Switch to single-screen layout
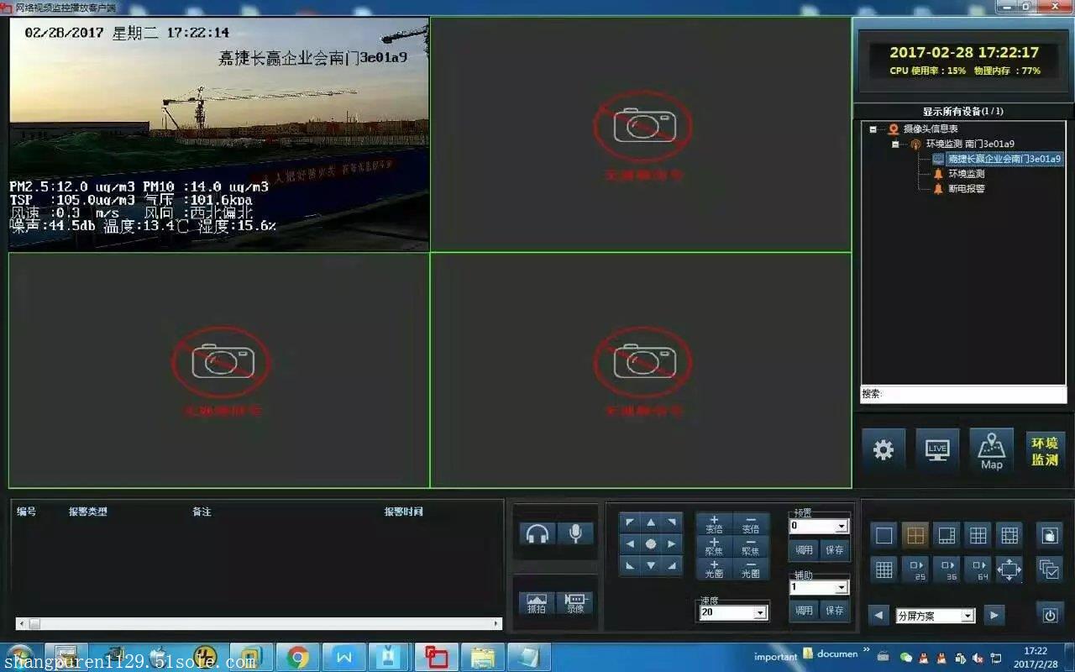1075x672 pixels. (x=884, y=535)
